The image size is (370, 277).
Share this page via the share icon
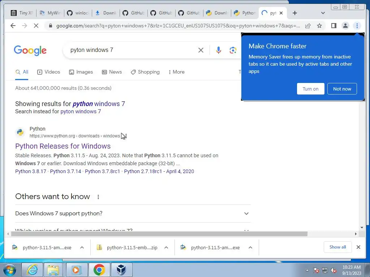308,26
